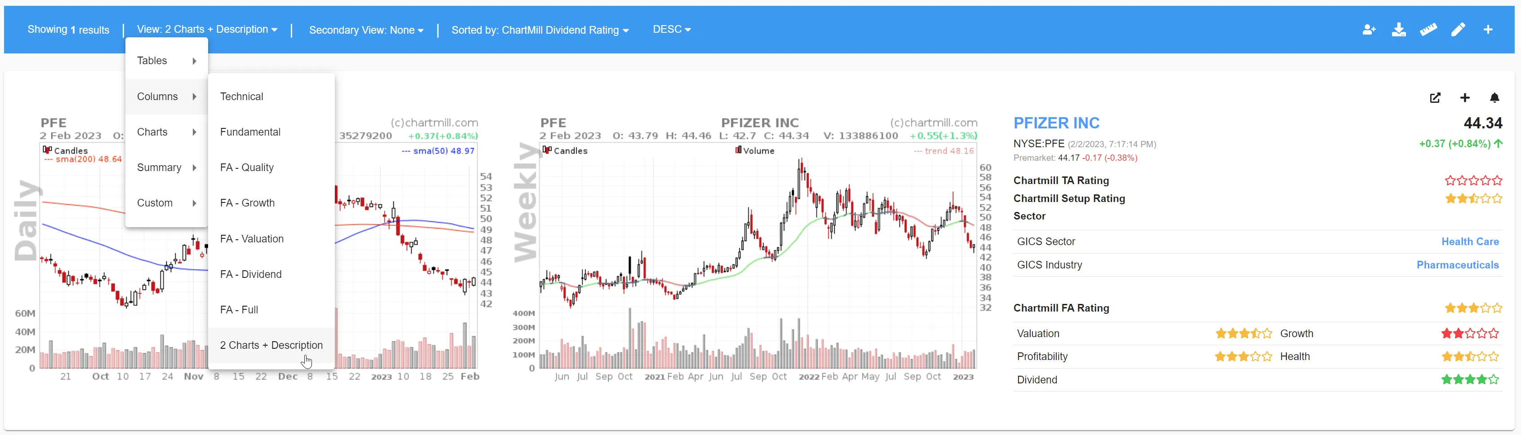Screen dimensions: 1521x435
Task: Choose FA - Full view
Action: coord(271,309)
